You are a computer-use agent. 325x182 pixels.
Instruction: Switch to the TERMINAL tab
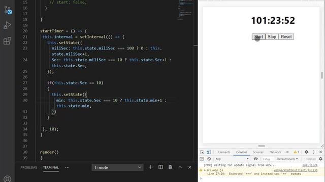[x=51, y=167]
